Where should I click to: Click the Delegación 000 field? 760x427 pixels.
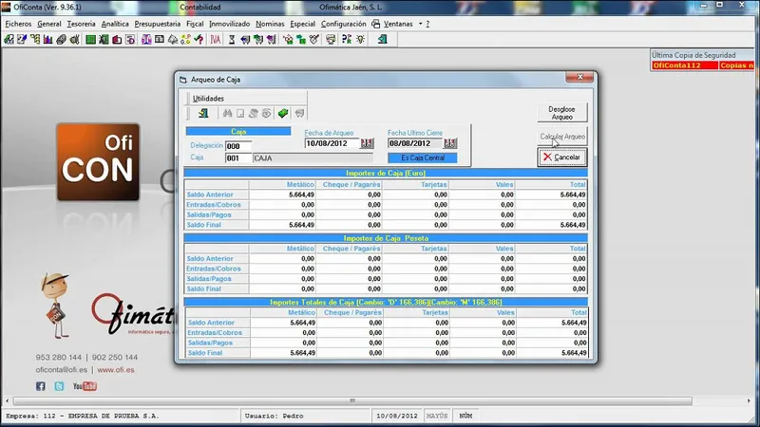point(238,146)
